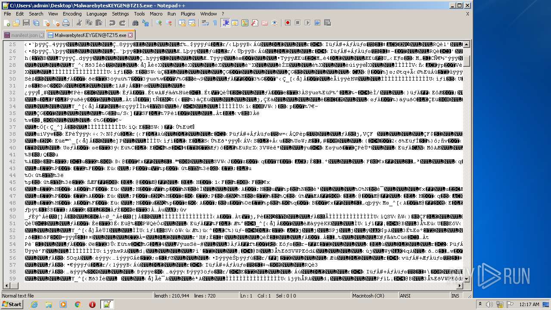Click the Close All toolbar icon
Image resolution: width=551 pixels, height=310 pixels.
click(56, 23)
